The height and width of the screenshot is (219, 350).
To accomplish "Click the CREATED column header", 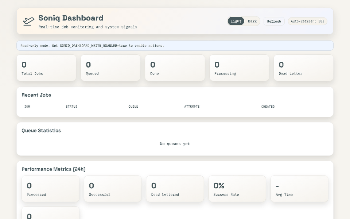I will click(268, 107).
